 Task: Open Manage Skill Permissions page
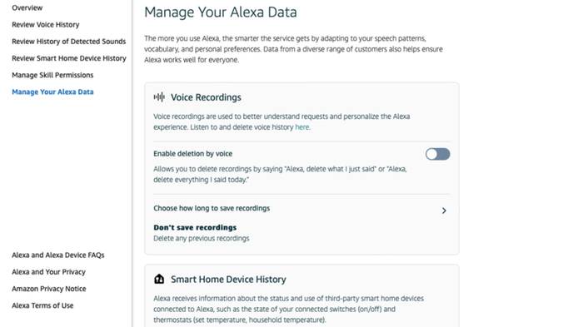[52, 75]
